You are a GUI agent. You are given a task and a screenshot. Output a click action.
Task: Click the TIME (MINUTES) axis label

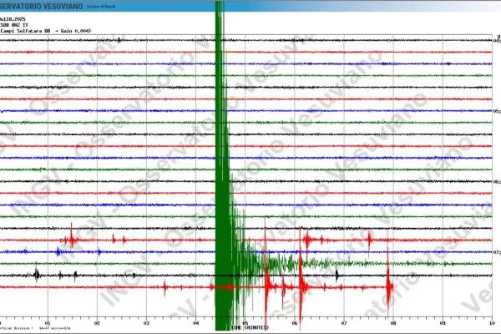click(250, 327)
